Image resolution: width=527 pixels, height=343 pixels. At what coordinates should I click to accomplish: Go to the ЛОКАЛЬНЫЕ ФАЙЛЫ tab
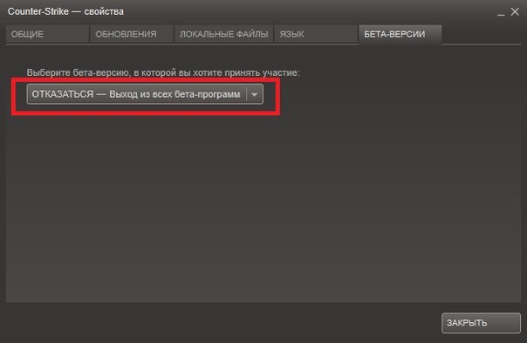coord(223,34)
